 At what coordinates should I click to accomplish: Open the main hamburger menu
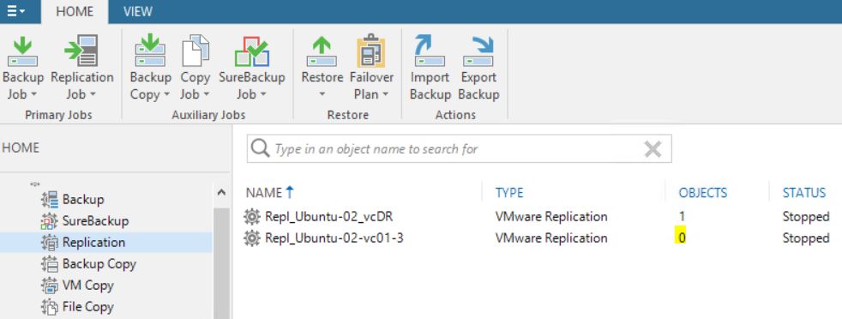click(16, 11)
